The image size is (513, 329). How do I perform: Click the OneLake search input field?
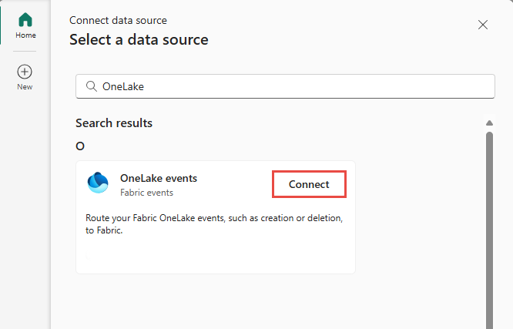293,87
